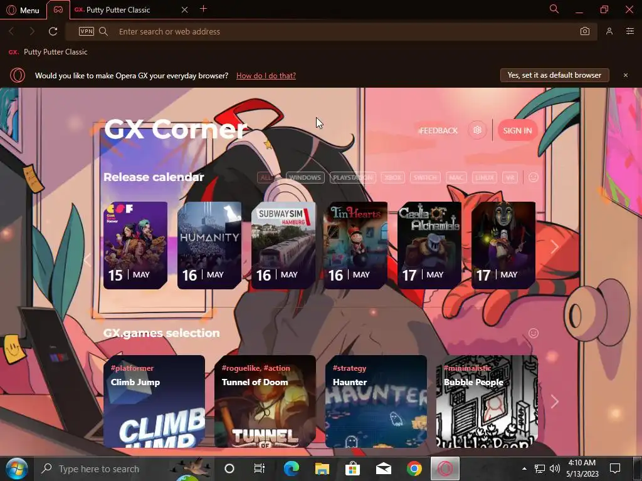Open the SubwaySim Hamburg card
Viewport: 642px width, 481px height.
(283, 246)
